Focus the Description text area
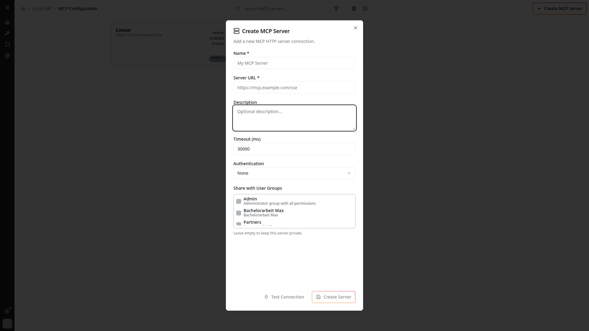The width and height of the screenshot is (589, 331). (x=294, y=118)
